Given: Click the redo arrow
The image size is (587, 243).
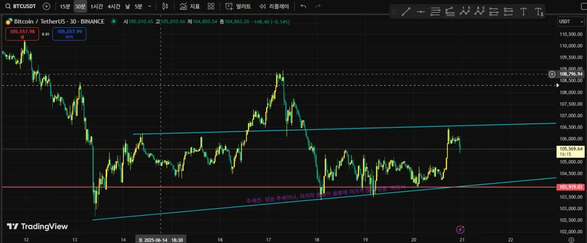Looking at the screenshot, I should click(318, 6).
